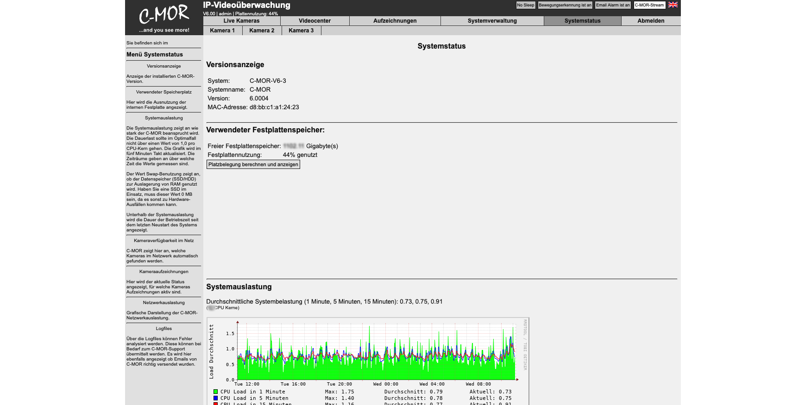The image size is (805, 405).
Task: Click the Max: 1.75 value in graph legend
Action: click(x=340, y=392)
